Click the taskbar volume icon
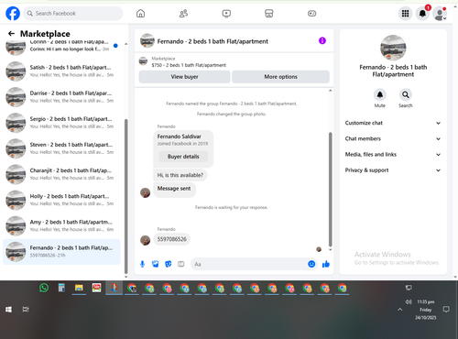The height and width of the screenshot is (339, 458). [409, 301]
